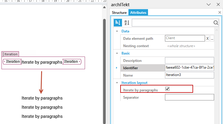Select the Nesting context whole structure value
Image resolution: width=223 pixels, height=124 pixels.
point(181,46)
